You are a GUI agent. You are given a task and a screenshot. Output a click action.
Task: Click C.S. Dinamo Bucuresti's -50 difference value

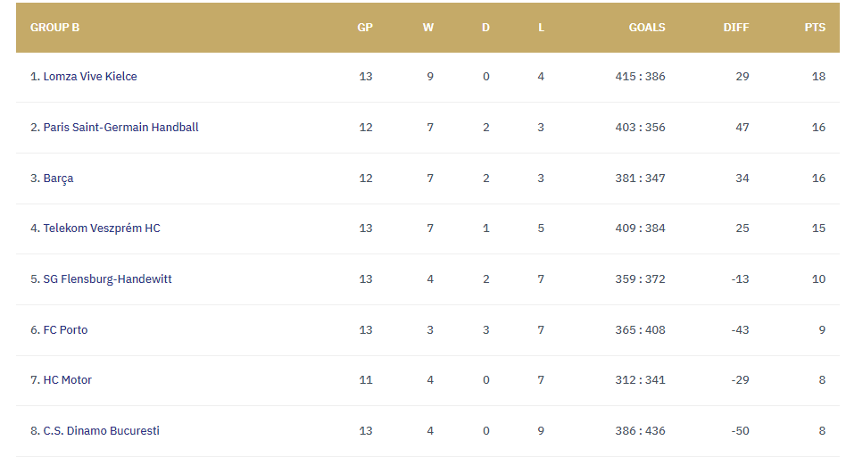click(x=739, y=431)
